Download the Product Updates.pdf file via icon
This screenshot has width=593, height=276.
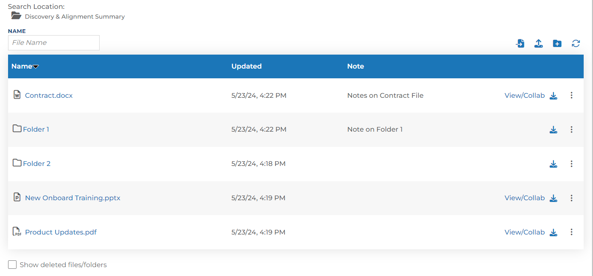[x=553, y=232]
